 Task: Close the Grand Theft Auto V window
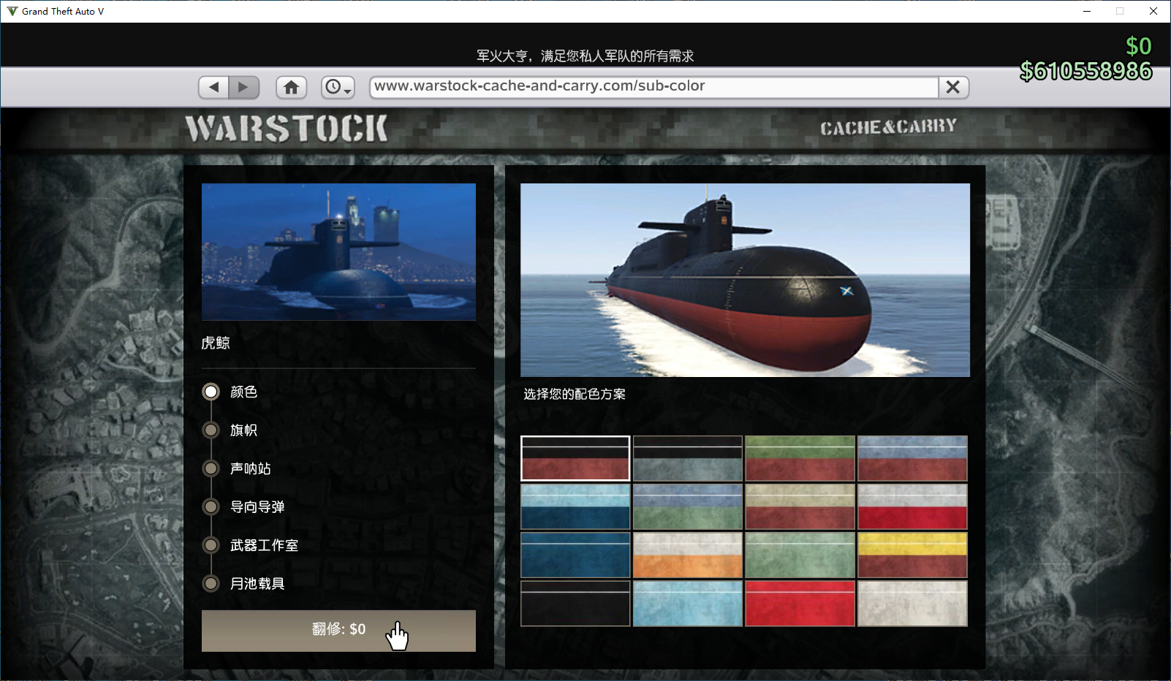(x=1153, y=11)
